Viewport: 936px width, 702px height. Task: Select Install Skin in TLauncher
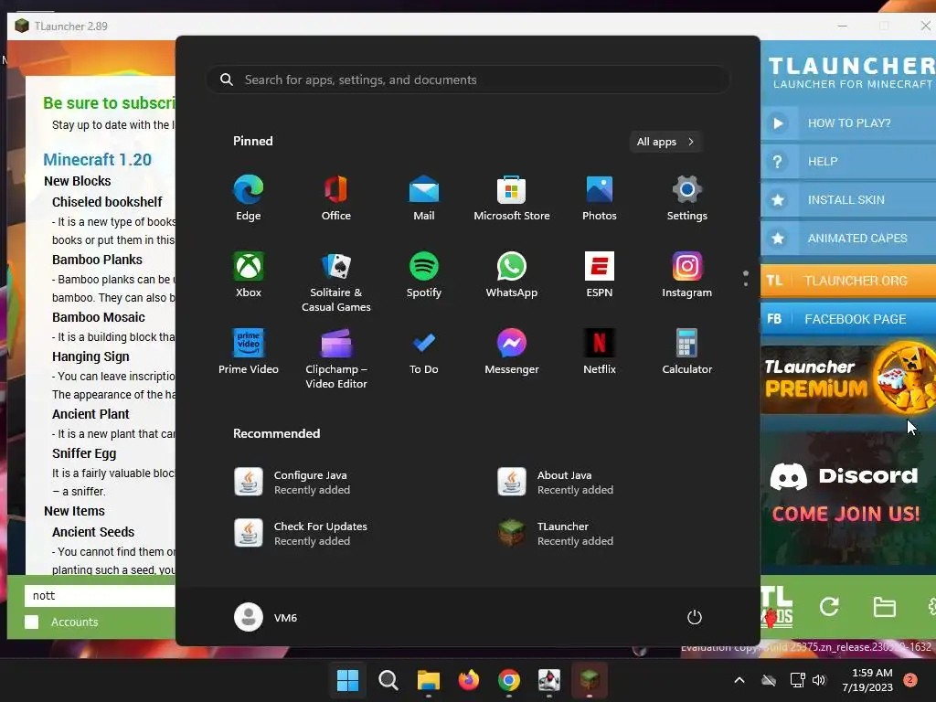pos(848,200)
